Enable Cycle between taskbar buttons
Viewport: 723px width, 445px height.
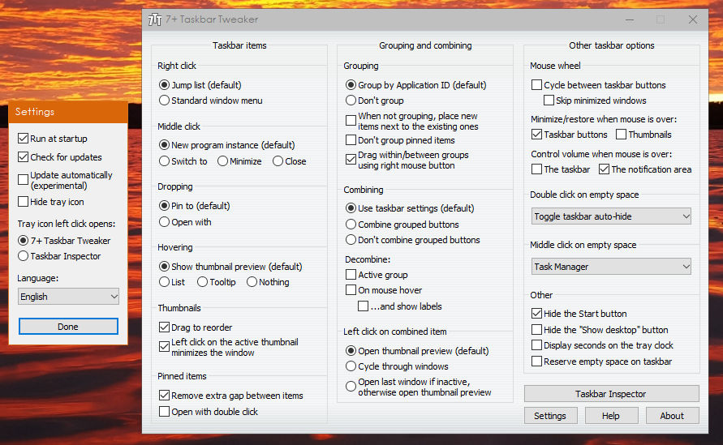tap(599, 85)
